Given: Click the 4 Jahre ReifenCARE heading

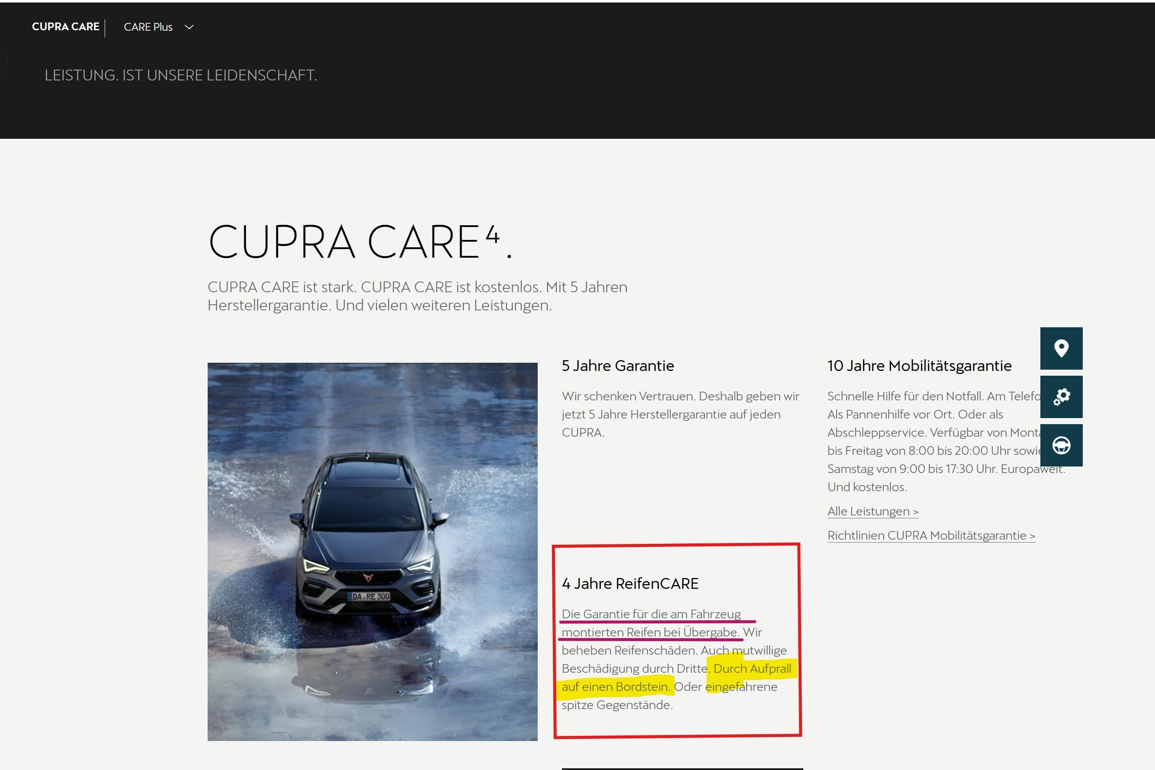Looking at the screenshot, I should 630,583.
